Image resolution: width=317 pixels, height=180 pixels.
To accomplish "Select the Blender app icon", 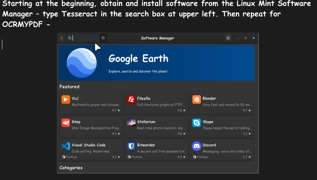I will 196,100.
